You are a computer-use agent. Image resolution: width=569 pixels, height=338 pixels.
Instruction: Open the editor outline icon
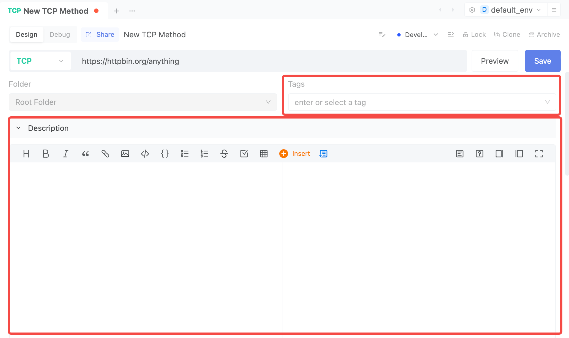click(x=460, y=154)
